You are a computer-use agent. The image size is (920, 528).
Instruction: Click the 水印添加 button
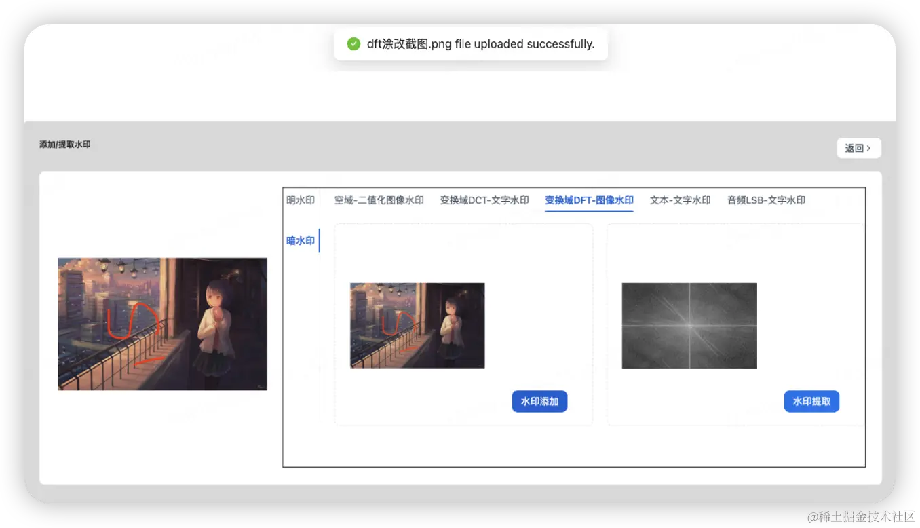pyautogui.click(x=539, y=401)
